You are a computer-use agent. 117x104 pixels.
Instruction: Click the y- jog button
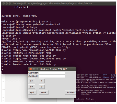(42, 87)
